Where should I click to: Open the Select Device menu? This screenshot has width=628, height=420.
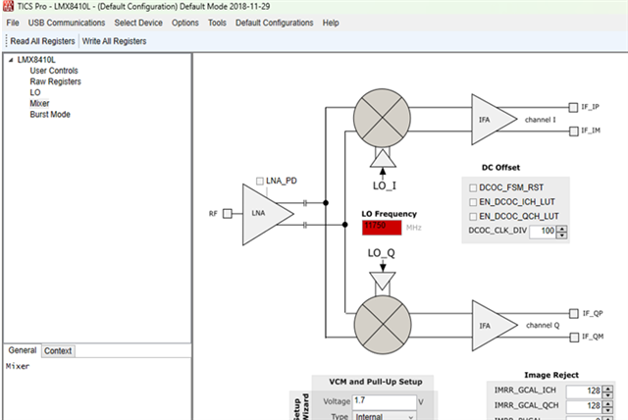coord(138,23)
